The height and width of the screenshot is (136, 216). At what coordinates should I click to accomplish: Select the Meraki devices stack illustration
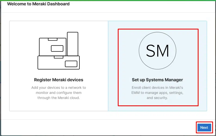[x=59, y=51]
